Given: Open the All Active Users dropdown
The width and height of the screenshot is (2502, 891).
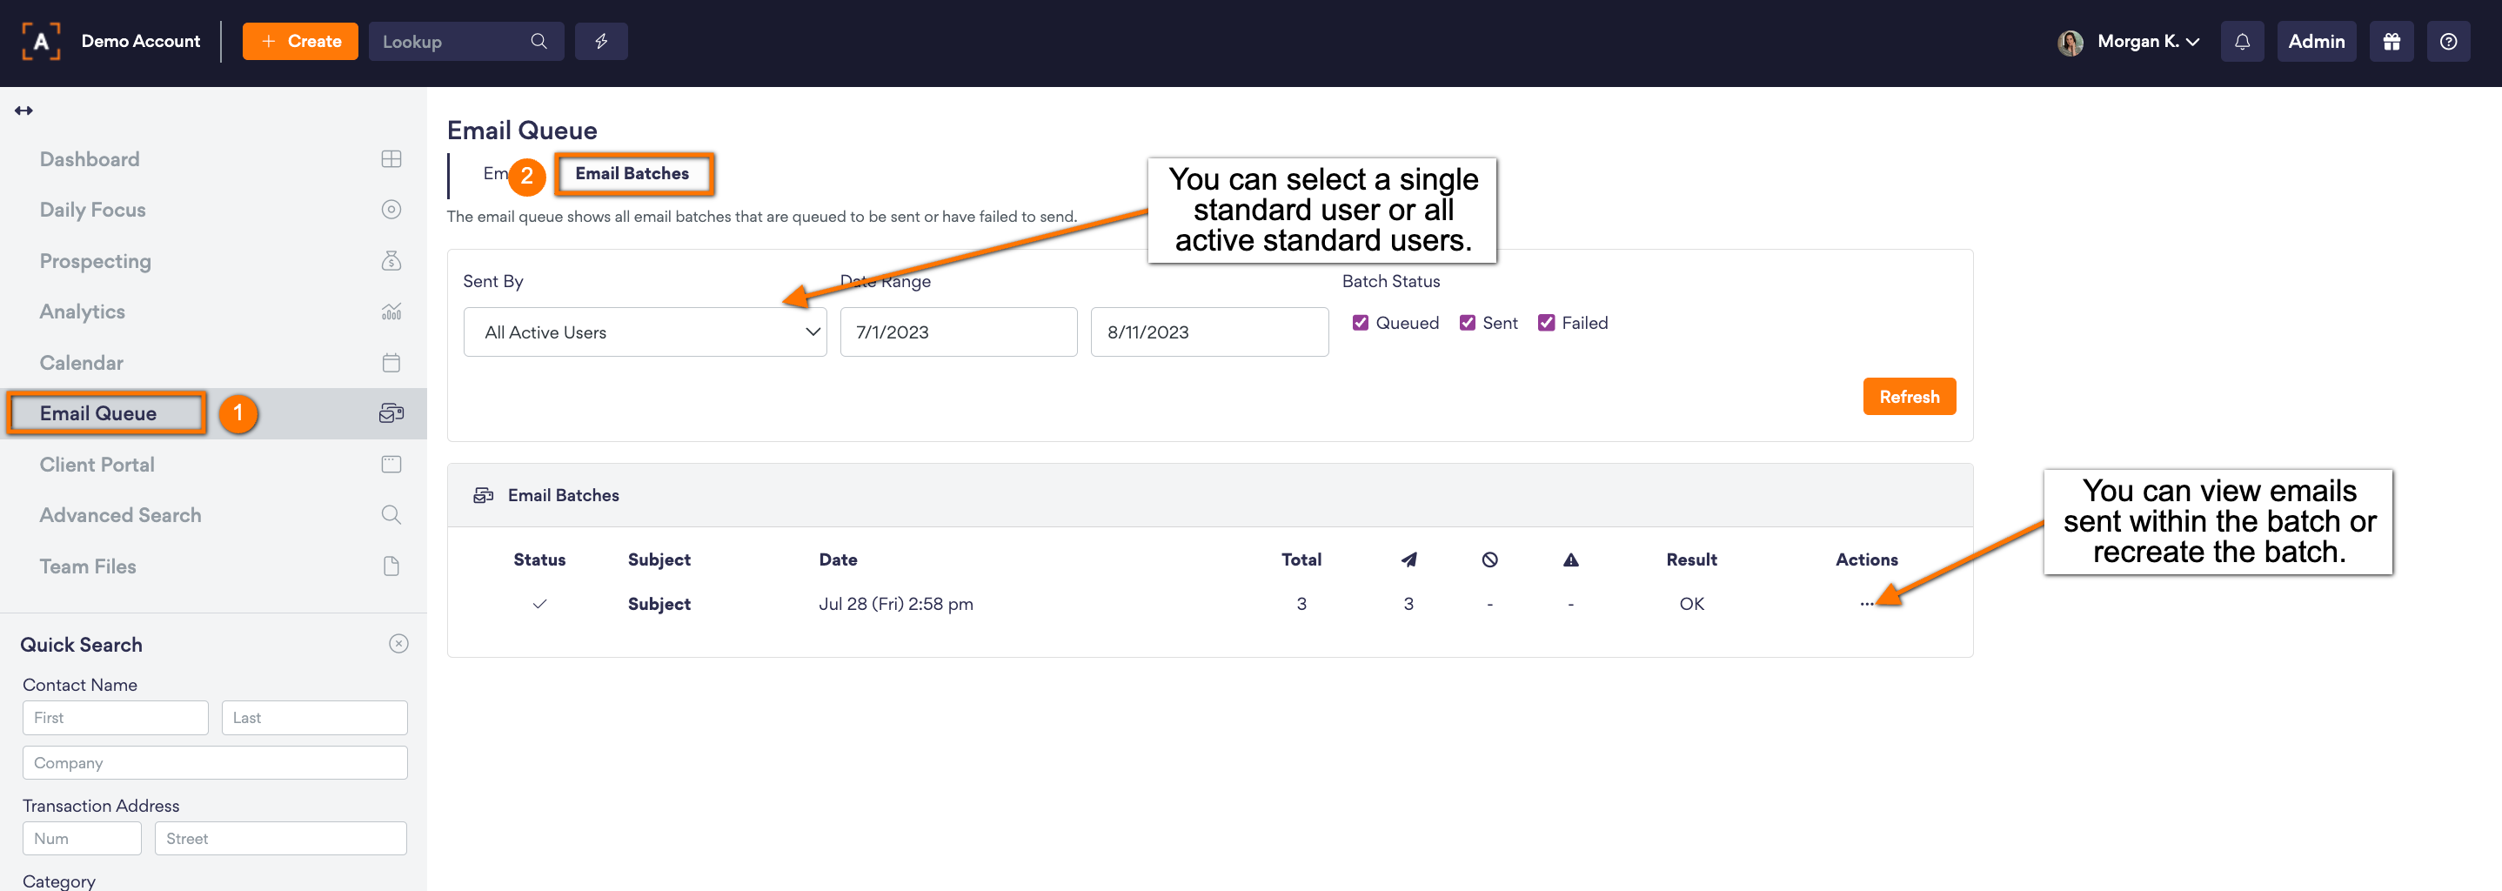Looking at the screenshot, I should (645, 332).
